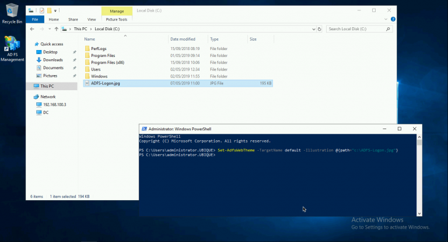Click the PowerShell command prompt line
The height and width of the screenshot is (242, 448).
pos(177,155)
